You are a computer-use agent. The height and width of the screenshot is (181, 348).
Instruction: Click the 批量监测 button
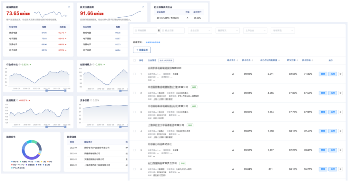[x=142, y=50]
